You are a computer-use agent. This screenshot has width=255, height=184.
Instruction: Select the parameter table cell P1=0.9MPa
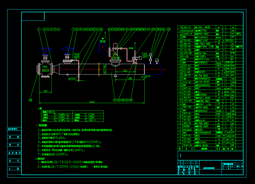tap(61, 114)
